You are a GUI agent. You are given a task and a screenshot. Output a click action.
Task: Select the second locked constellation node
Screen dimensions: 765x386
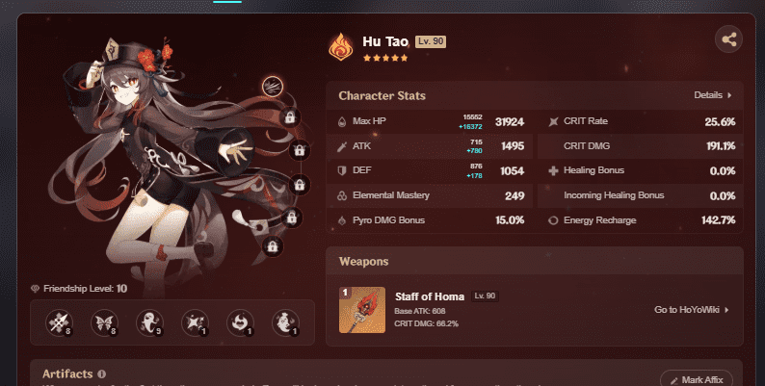point(300,150)
